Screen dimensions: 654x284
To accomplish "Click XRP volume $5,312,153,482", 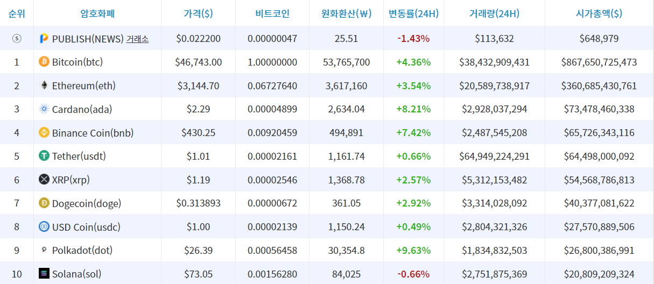I will [x=494, y=180].
